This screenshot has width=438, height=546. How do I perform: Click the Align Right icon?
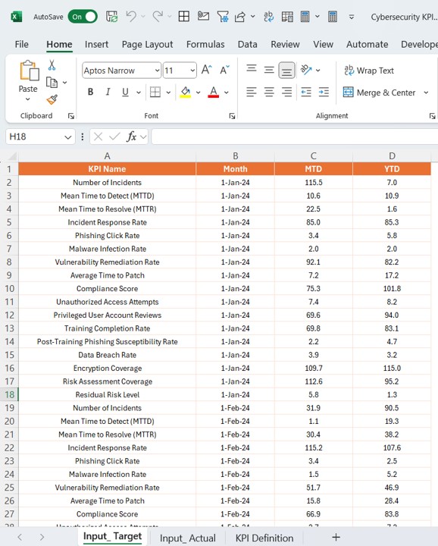[x=286, y=92]
